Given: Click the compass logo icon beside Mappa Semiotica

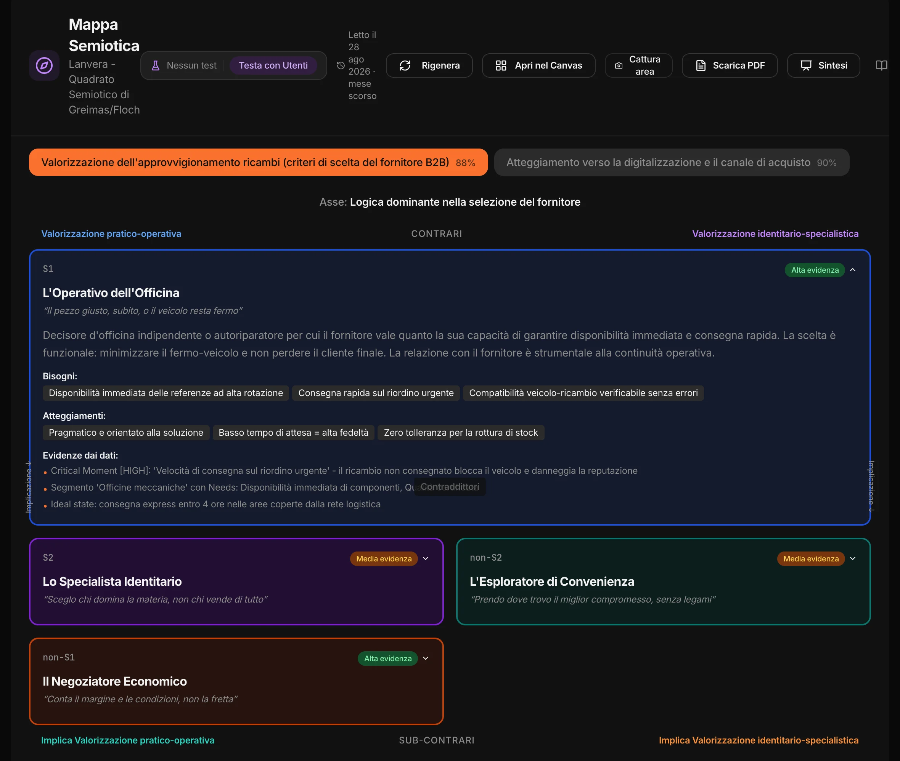Looking at the screenshot, I should pos(44,66).
